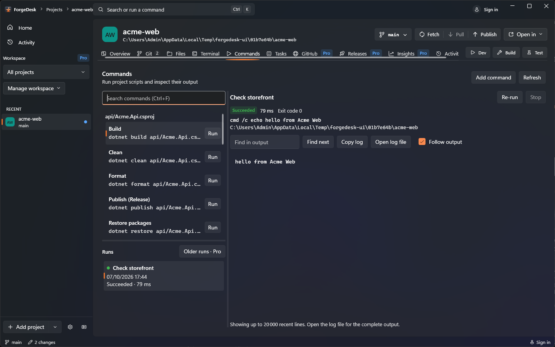Screen dimensions: 555x347
Task: Click the Re-run button
Action: pos(510,97)
